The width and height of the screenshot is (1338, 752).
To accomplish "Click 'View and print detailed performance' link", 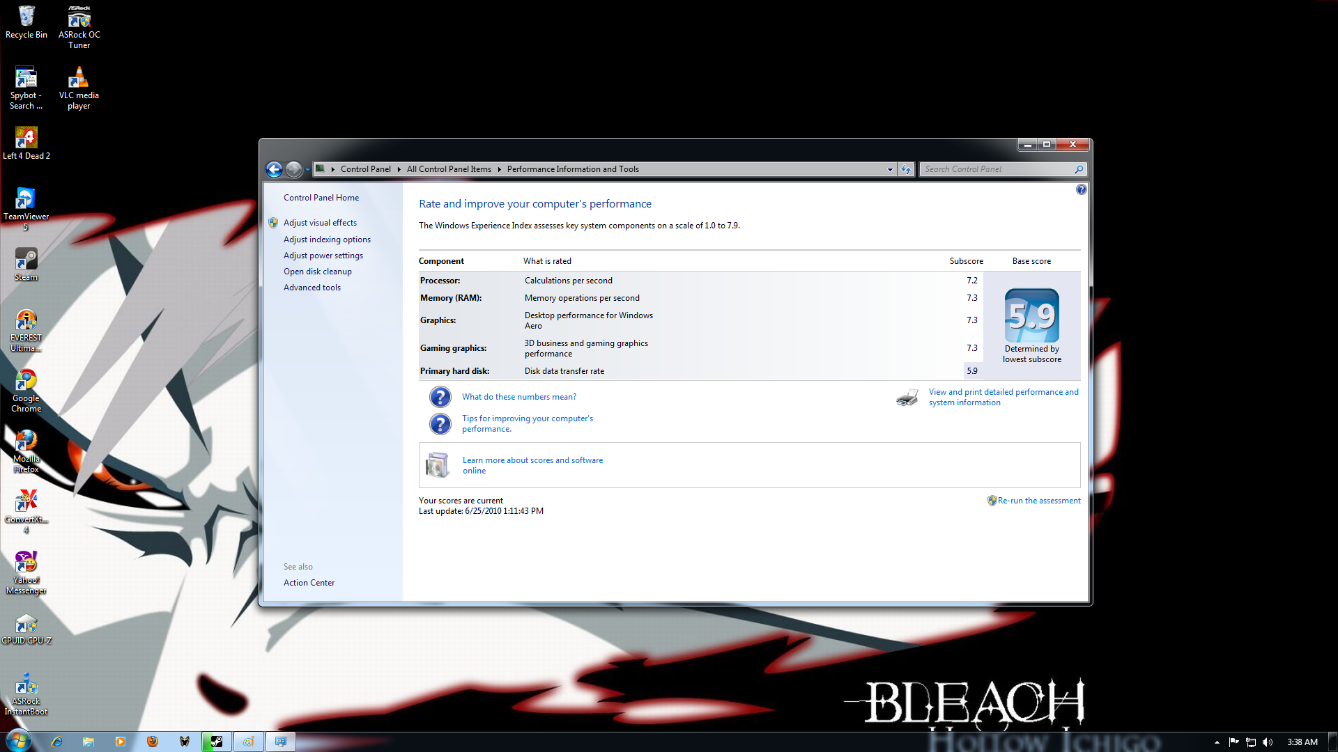I will pos(1003,397).
